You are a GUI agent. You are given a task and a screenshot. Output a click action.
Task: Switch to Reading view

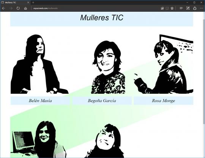[167, 8]
